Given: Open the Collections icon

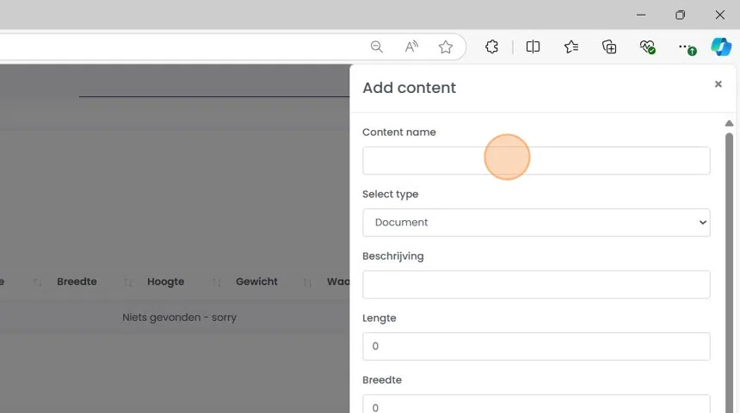Looking at the screenshot, I should point(609,47).
